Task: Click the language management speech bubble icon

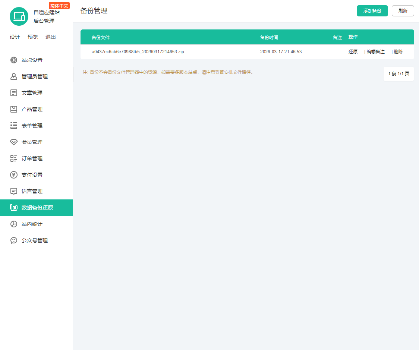Action: (x=14, y=191)
